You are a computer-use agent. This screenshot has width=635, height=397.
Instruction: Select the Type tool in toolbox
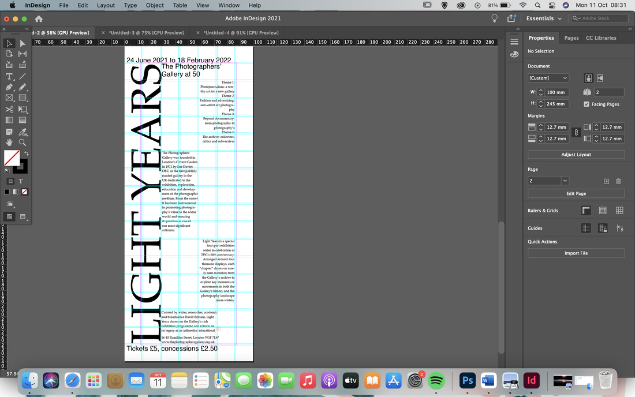9,76
